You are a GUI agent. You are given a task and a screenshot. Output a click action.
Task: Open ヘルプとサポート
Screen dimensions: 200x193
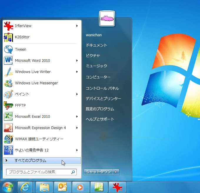tap(100, 119)
